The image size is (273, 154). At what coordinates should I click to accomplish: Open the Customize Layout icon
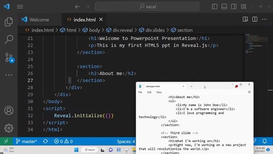pos(244,7)
